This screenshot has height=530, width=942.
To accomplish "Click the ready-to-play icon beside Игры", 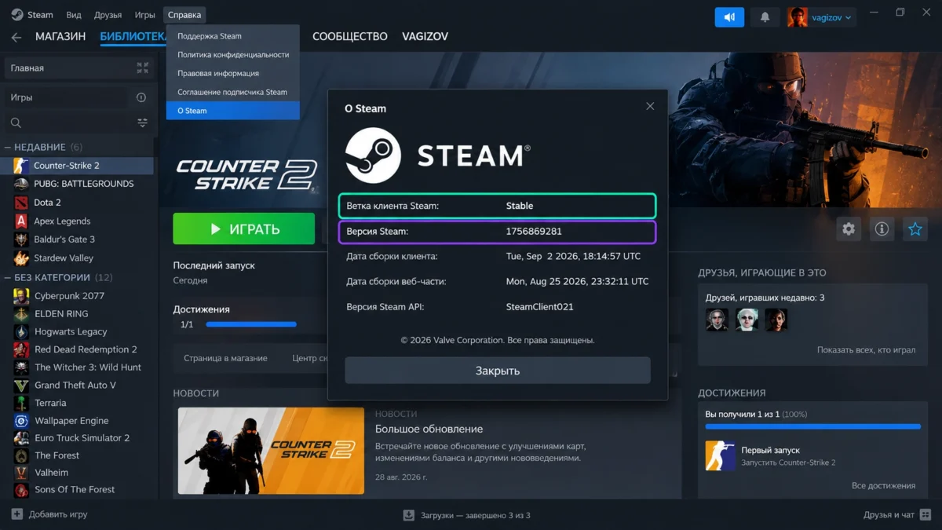I will (x=141, y=97).
